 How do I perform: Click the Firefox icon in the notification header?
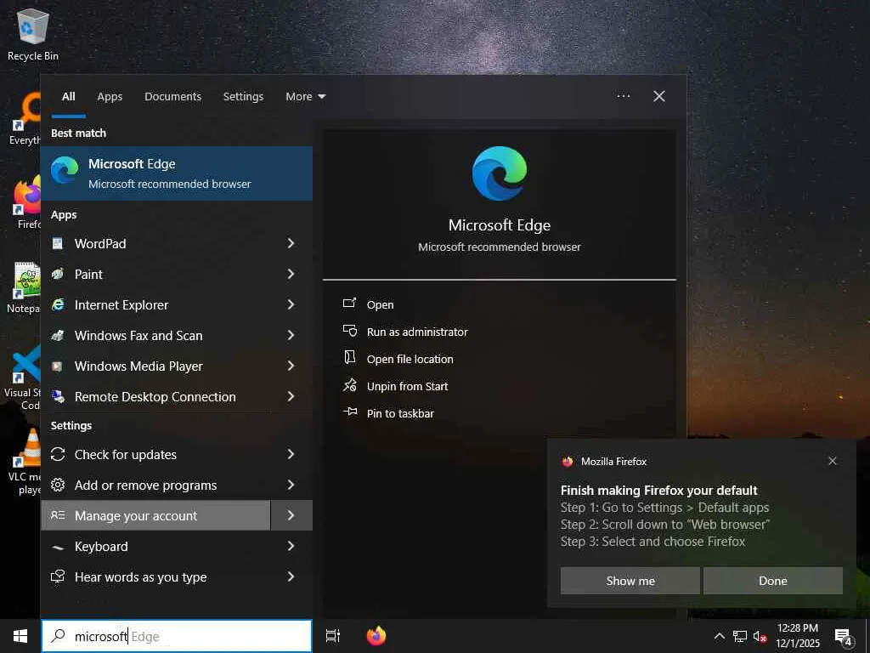click(x=567, y=462)
